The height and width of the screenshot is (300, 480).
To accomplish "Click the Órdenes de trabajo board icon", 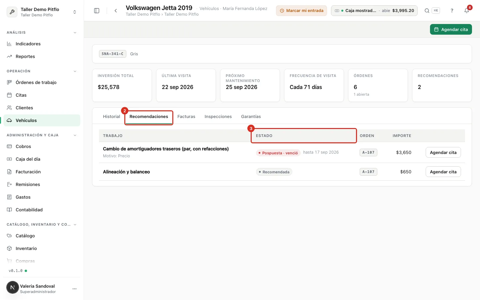I will pyautogui.click(x=9, y=82).
